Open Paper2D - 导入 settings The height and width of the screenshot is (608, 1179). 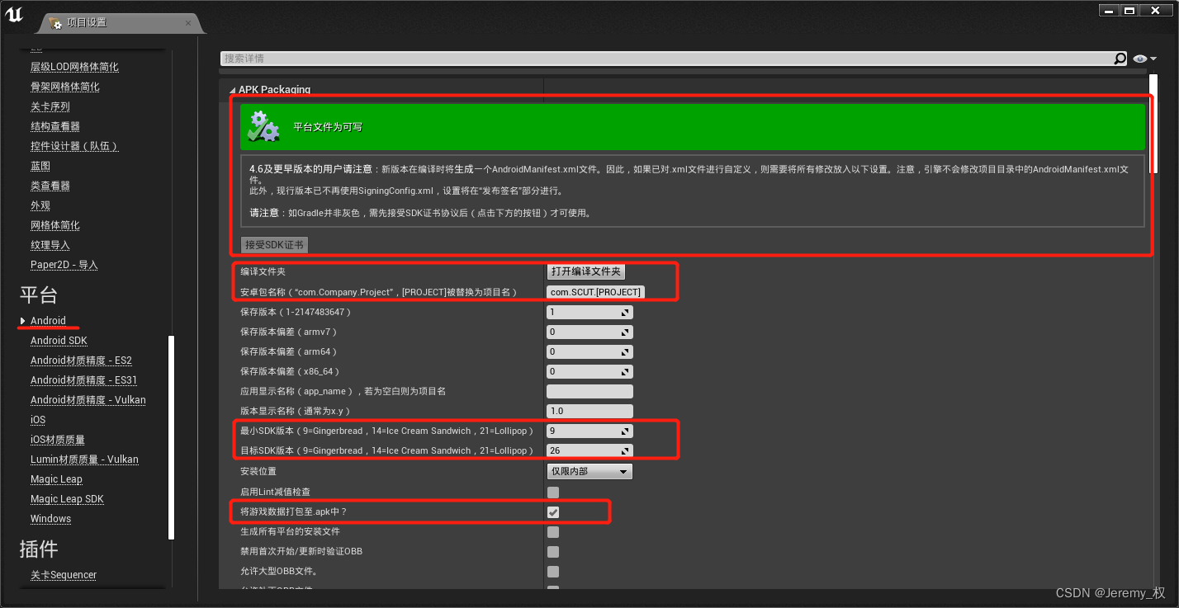(x=64, y=265)
